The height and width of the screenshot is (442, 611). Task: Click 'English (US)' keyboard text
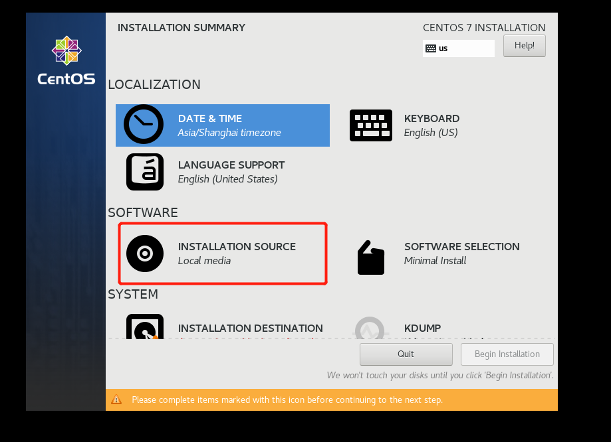tap(431, 133)
